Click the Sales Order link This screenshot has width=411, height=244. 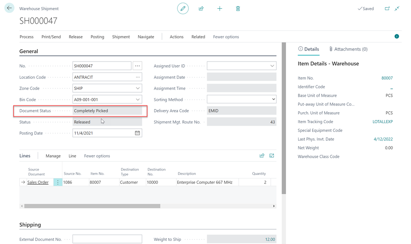point(38,182)
